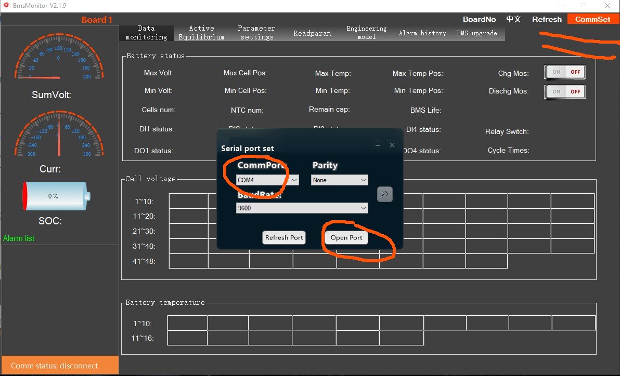Click the BmsMonitor app icon in title bar
This screenshot has height=376, width=620.
(6, 6)
